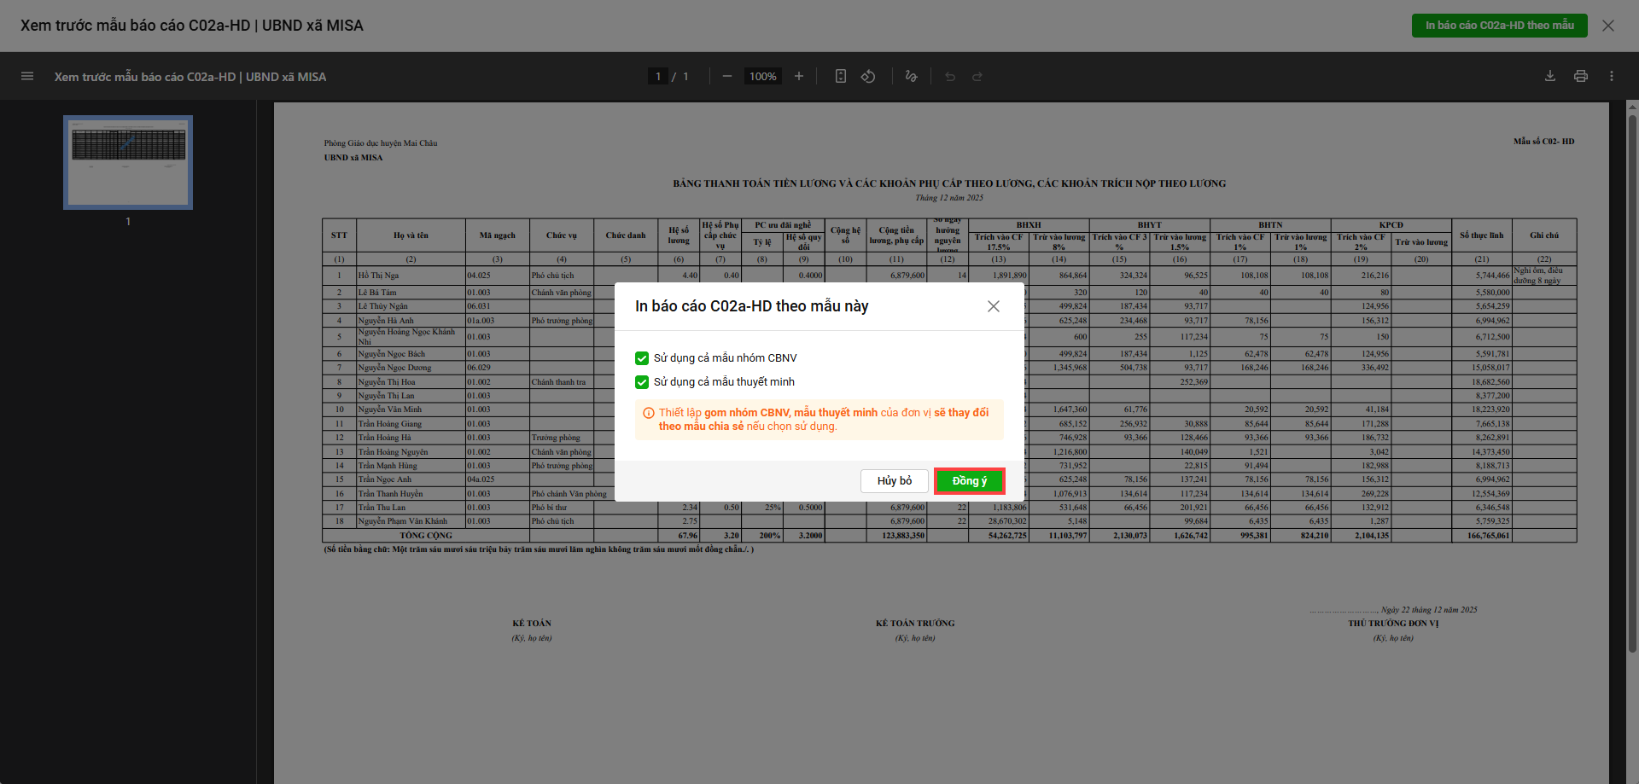The image size is (1639, 784).
Task: Click the zoom in plus icon
Action: click(799, 77)
